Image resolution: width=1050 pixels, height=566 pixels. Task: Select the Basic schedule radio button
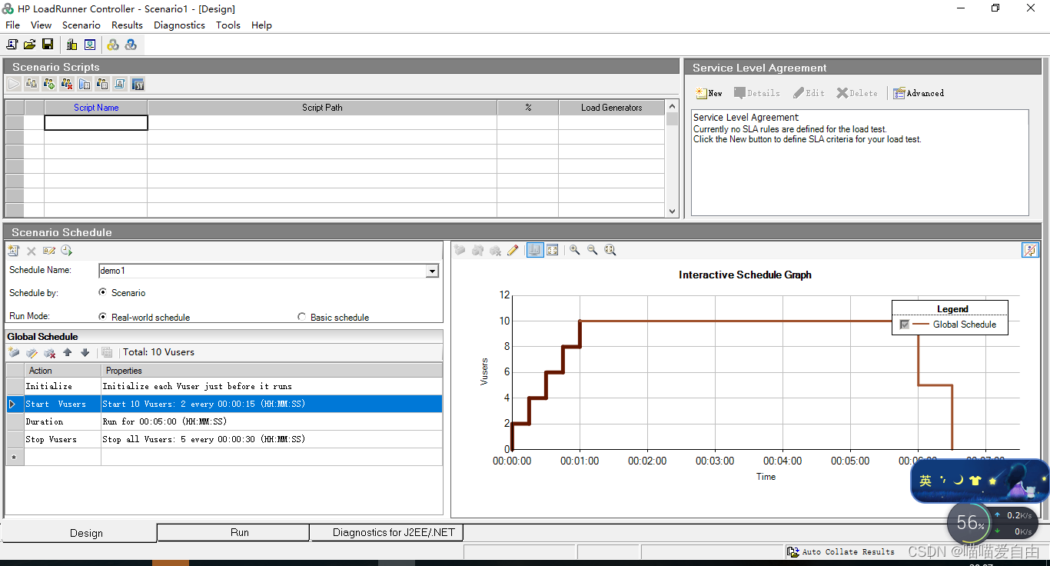point(302,317)
